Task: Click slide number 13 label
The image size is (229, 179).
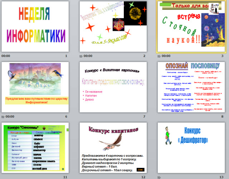Action: 221,177
